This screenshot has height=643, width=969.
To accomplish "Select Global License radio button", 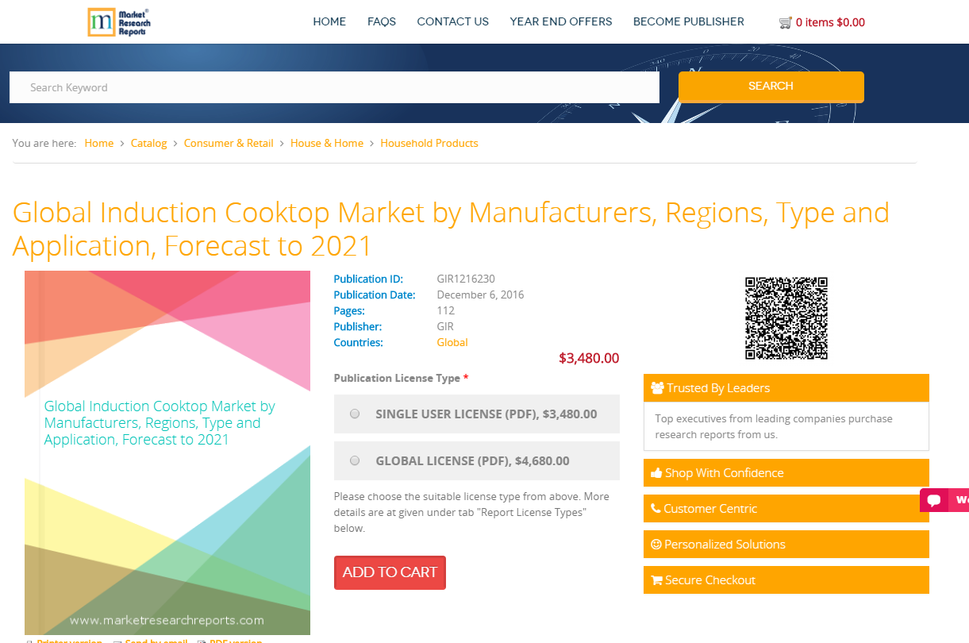I will 355,460.
